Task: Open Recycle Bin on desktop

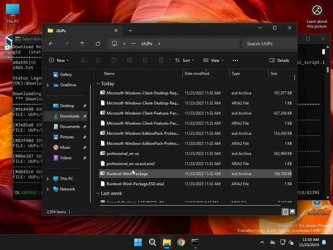Action: (x=317, y=208)
